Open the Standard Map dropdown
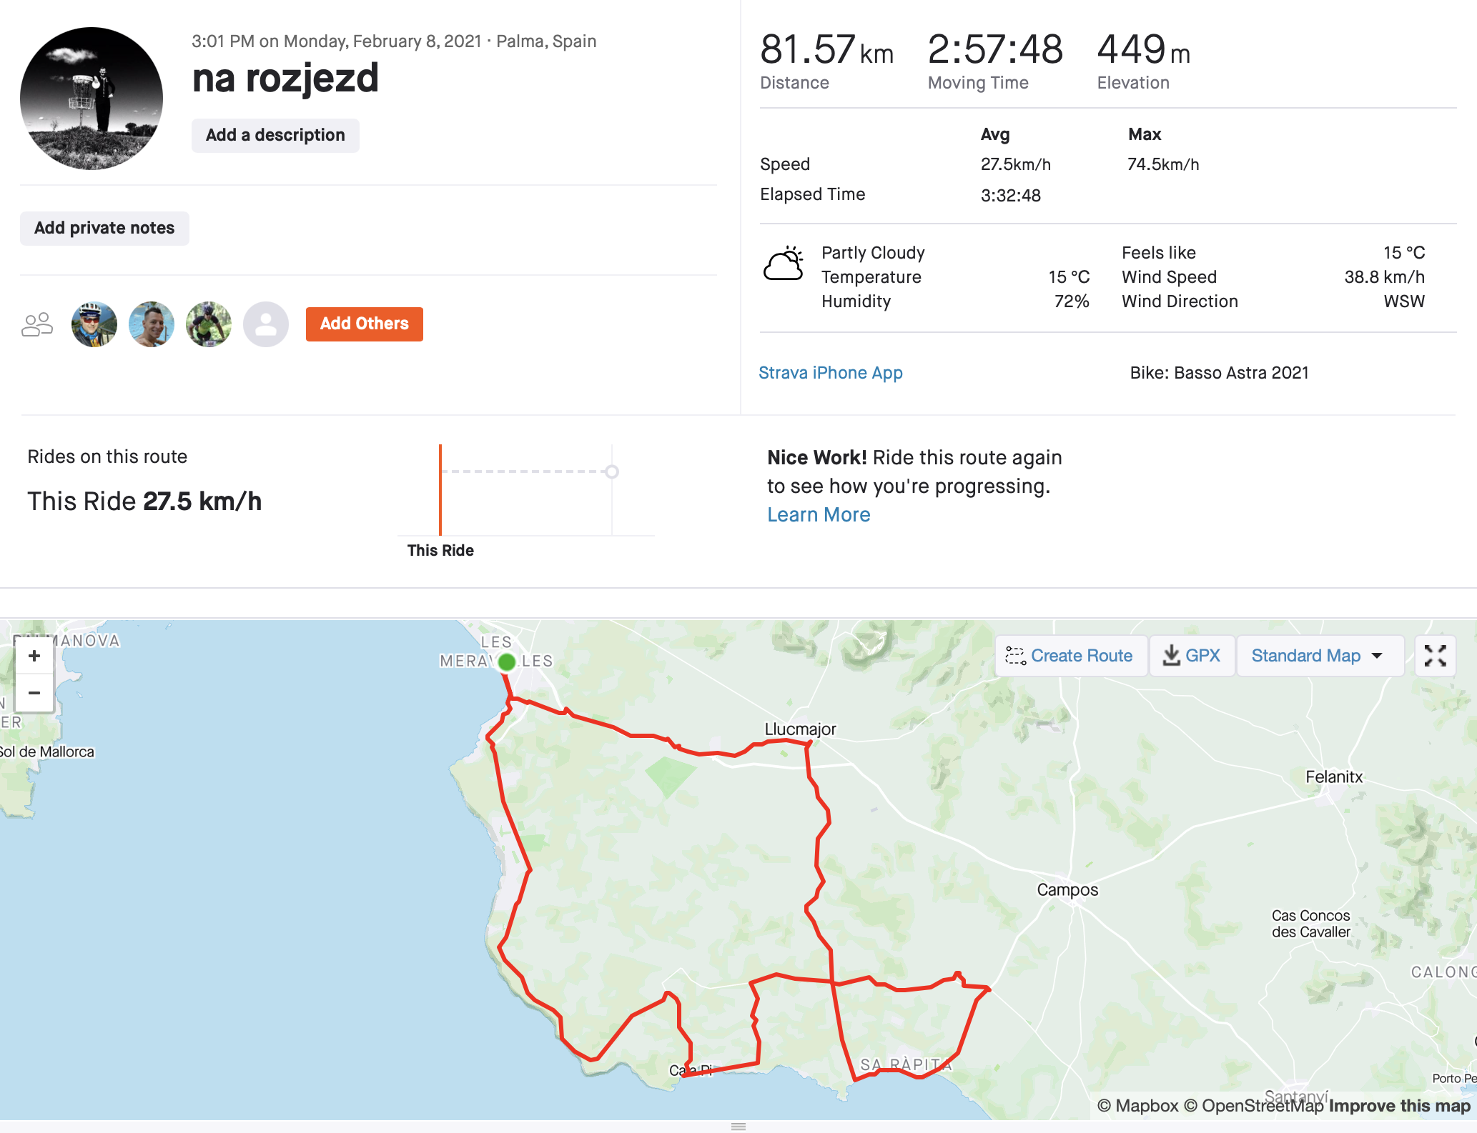This screenshot has width=1477, height=1133. [1318, 656]
